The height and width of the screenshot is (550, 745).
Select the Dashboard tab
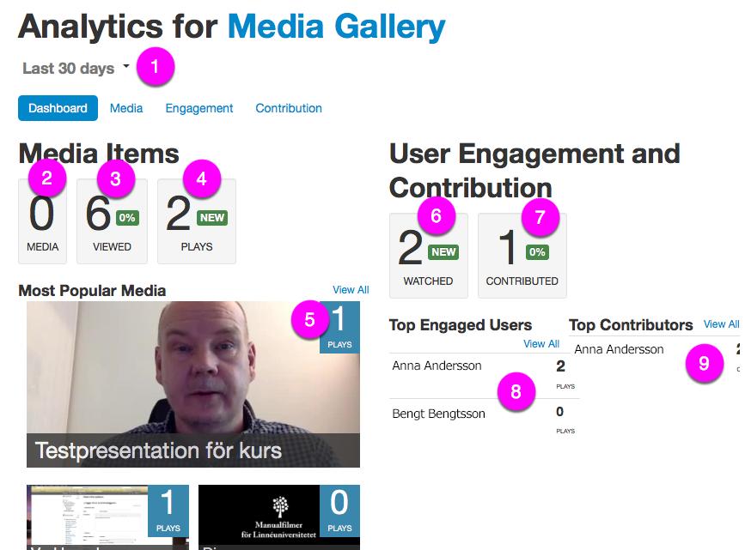pyautogui.click(x=58, y=108)
